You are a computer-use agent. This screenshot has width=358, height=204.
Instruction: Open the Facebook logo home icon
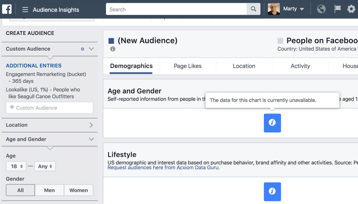(7, 9)
